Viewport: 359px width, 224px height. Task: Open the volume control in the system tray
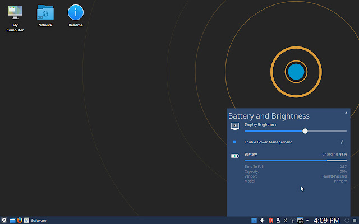pos(262,220)
